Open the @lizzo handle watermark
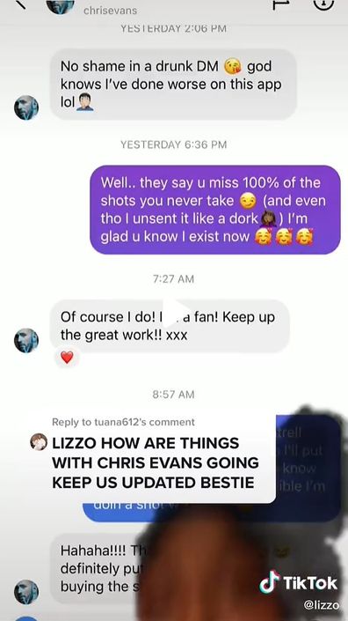This screenshot has width=348, height=621. tap(321, 605)
